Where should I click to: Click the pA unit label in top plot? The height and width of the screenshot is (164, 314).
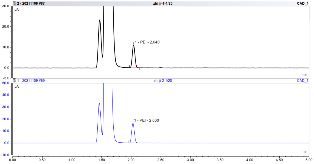coord(17,10)
